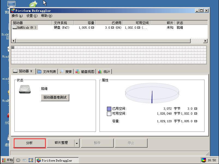Screen dimensions: 219x164
Task: Click the first used block in drive map
Action: (13, 48)
